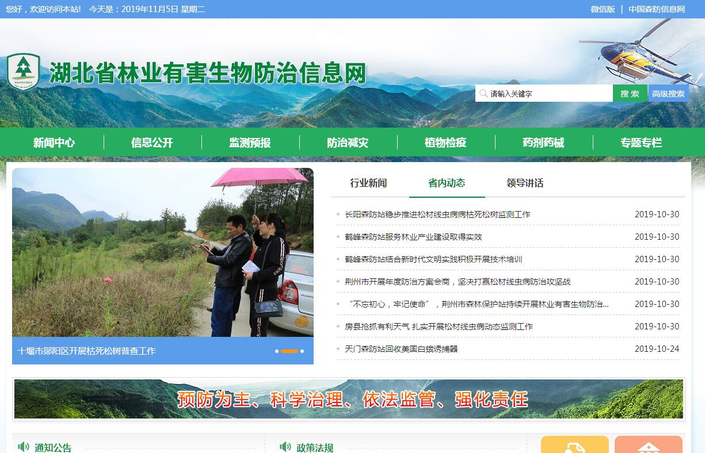The width and height of the screenshot is (705, 453).
Task: Click the 高级搜索 button
Action: pos(668,94)
